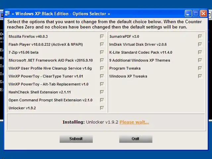Viewport: 212px width, 159px height.
Task: Toggle the K-Lite Standard Codec Pack checkbox
Action: [x=200, y=52]
